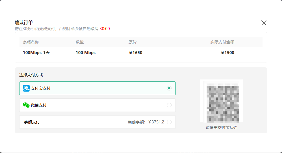282x153 pixels.
Task: Choose the 余额支付 payment option label
Action: (32, 122)
